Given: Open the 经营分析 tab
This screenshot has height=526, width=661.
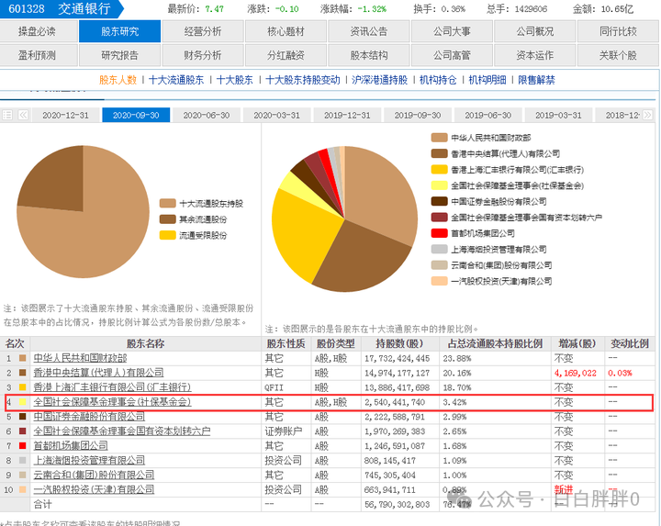Looking at the screenshot, I should 203,31.
